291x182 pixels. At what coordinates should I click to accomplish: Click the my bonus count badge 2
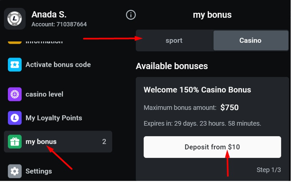coord(104,142)
